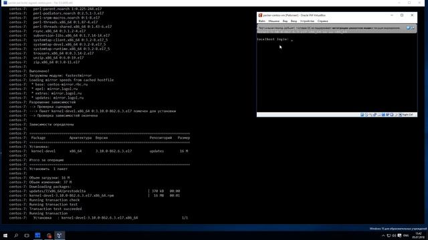Screen dimensions: 428x240
Task: Switch to the red app icon on taskbar
Action: (x=49, y=235)
